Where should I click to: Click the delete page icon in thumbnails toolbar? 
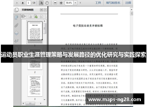tap(30, 16)
